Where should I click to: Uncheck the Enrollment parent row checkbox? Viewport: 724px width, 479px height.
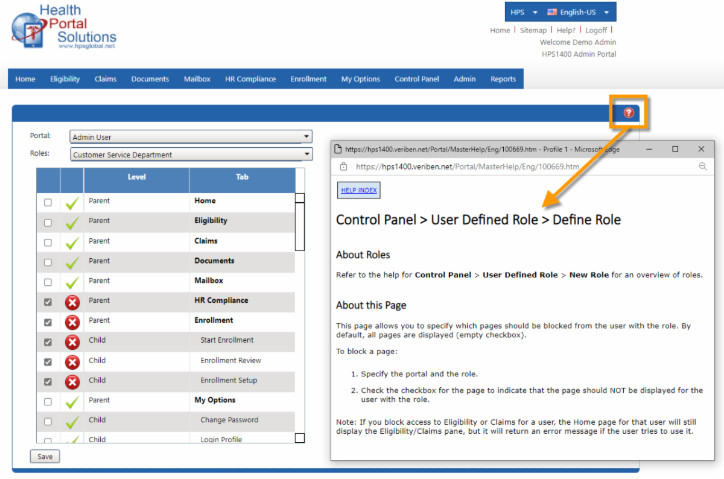(x=48, y=322)
